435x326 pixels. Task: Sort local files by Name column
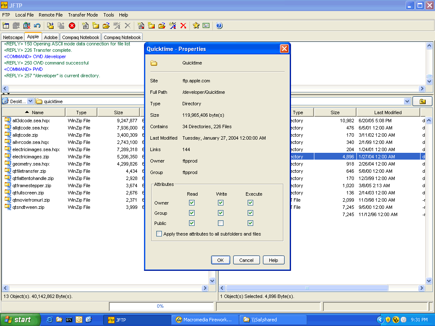pos(34,112)
